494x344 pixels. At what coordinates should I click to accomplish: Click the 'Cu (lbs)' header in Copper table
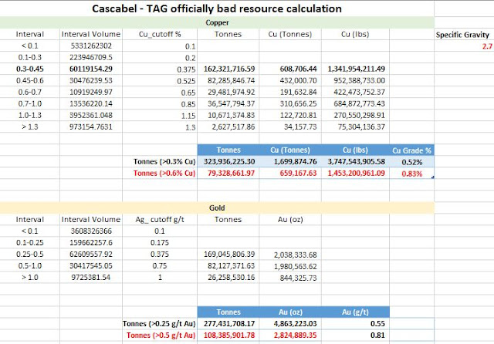(355, 34)
